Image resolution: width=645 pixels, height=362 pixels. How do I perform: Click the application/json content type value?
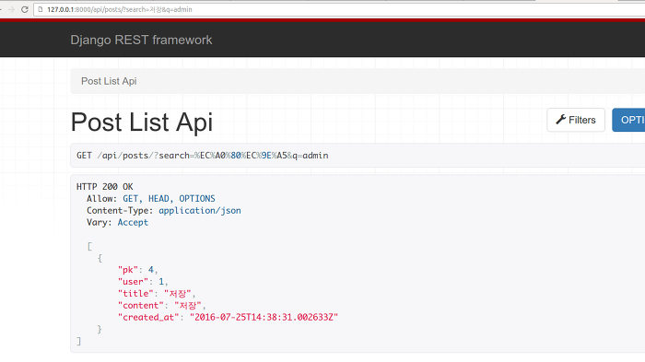tap(200, 211)
